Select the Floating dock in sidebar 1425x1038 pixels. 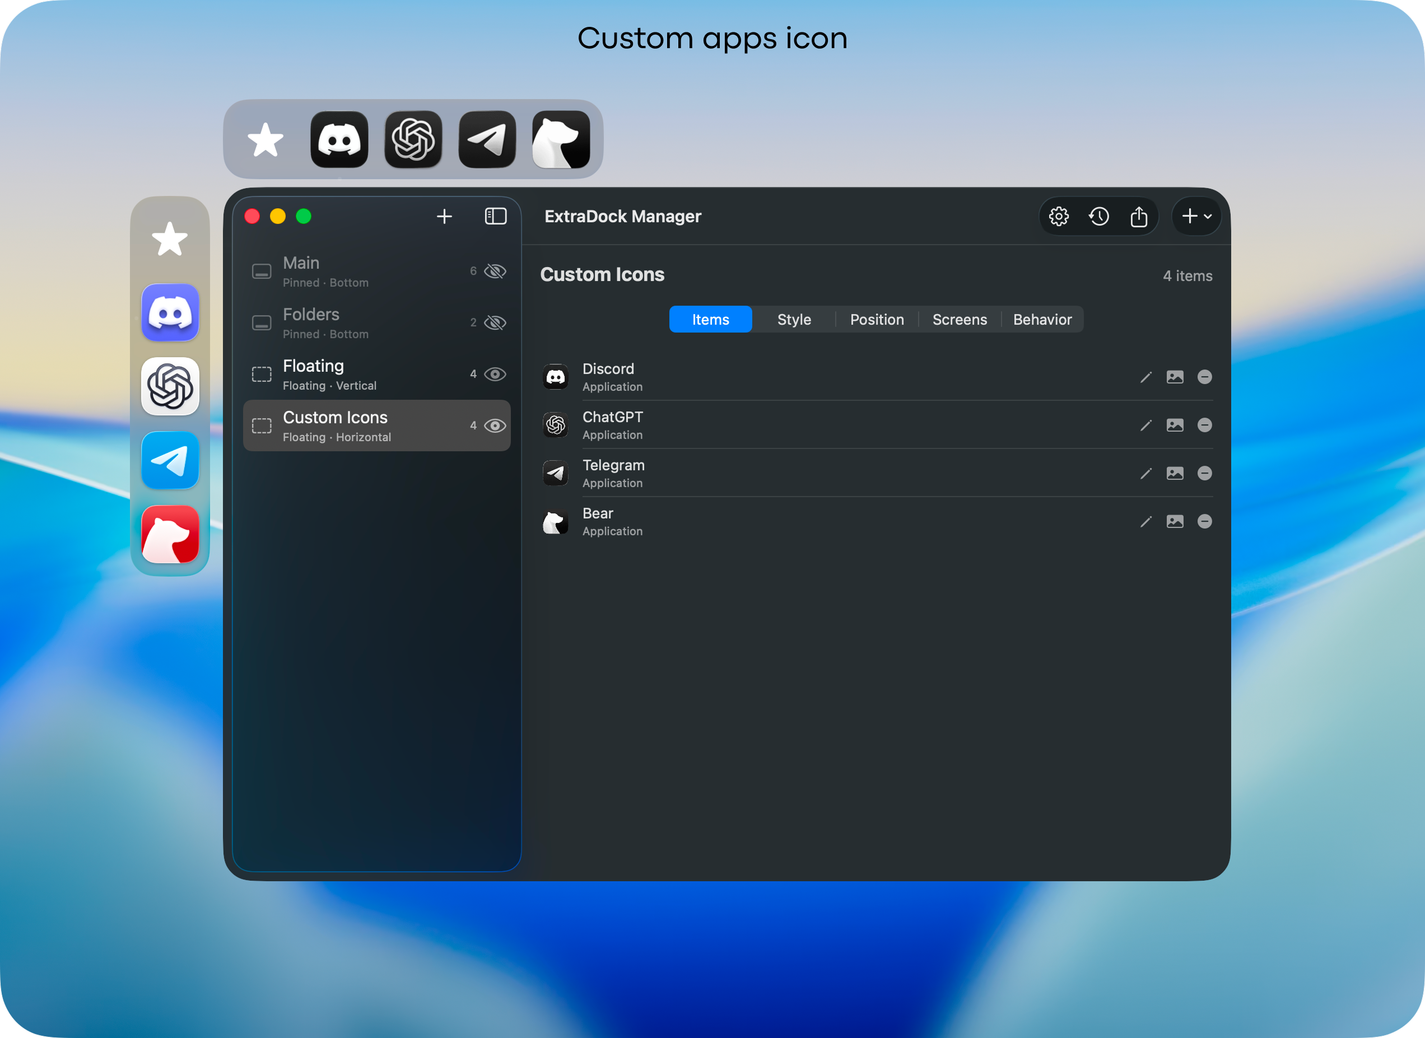[x=376, y=375]
